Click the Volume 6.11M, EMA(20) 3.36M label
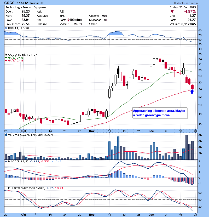Image resolution: width=209 pixels, height=217 pixels. coord(30,135)
